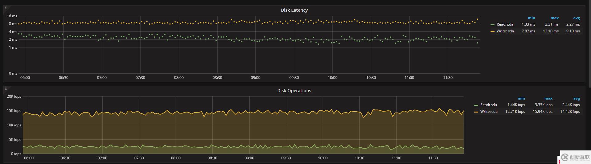This screenshot has width=591, height=164.
Task: Select the 3.31 ms read max value
Action: tap(552, 24)
